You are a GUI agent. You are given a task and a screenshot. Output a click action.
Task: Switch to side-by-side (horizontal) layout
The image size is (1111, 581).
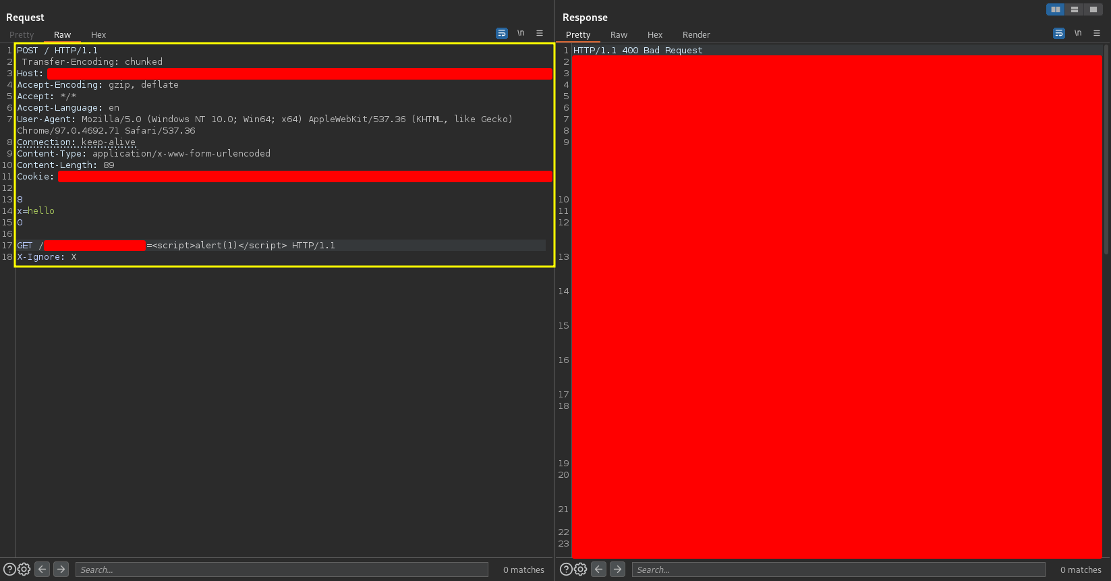(x=1056, y=9)
